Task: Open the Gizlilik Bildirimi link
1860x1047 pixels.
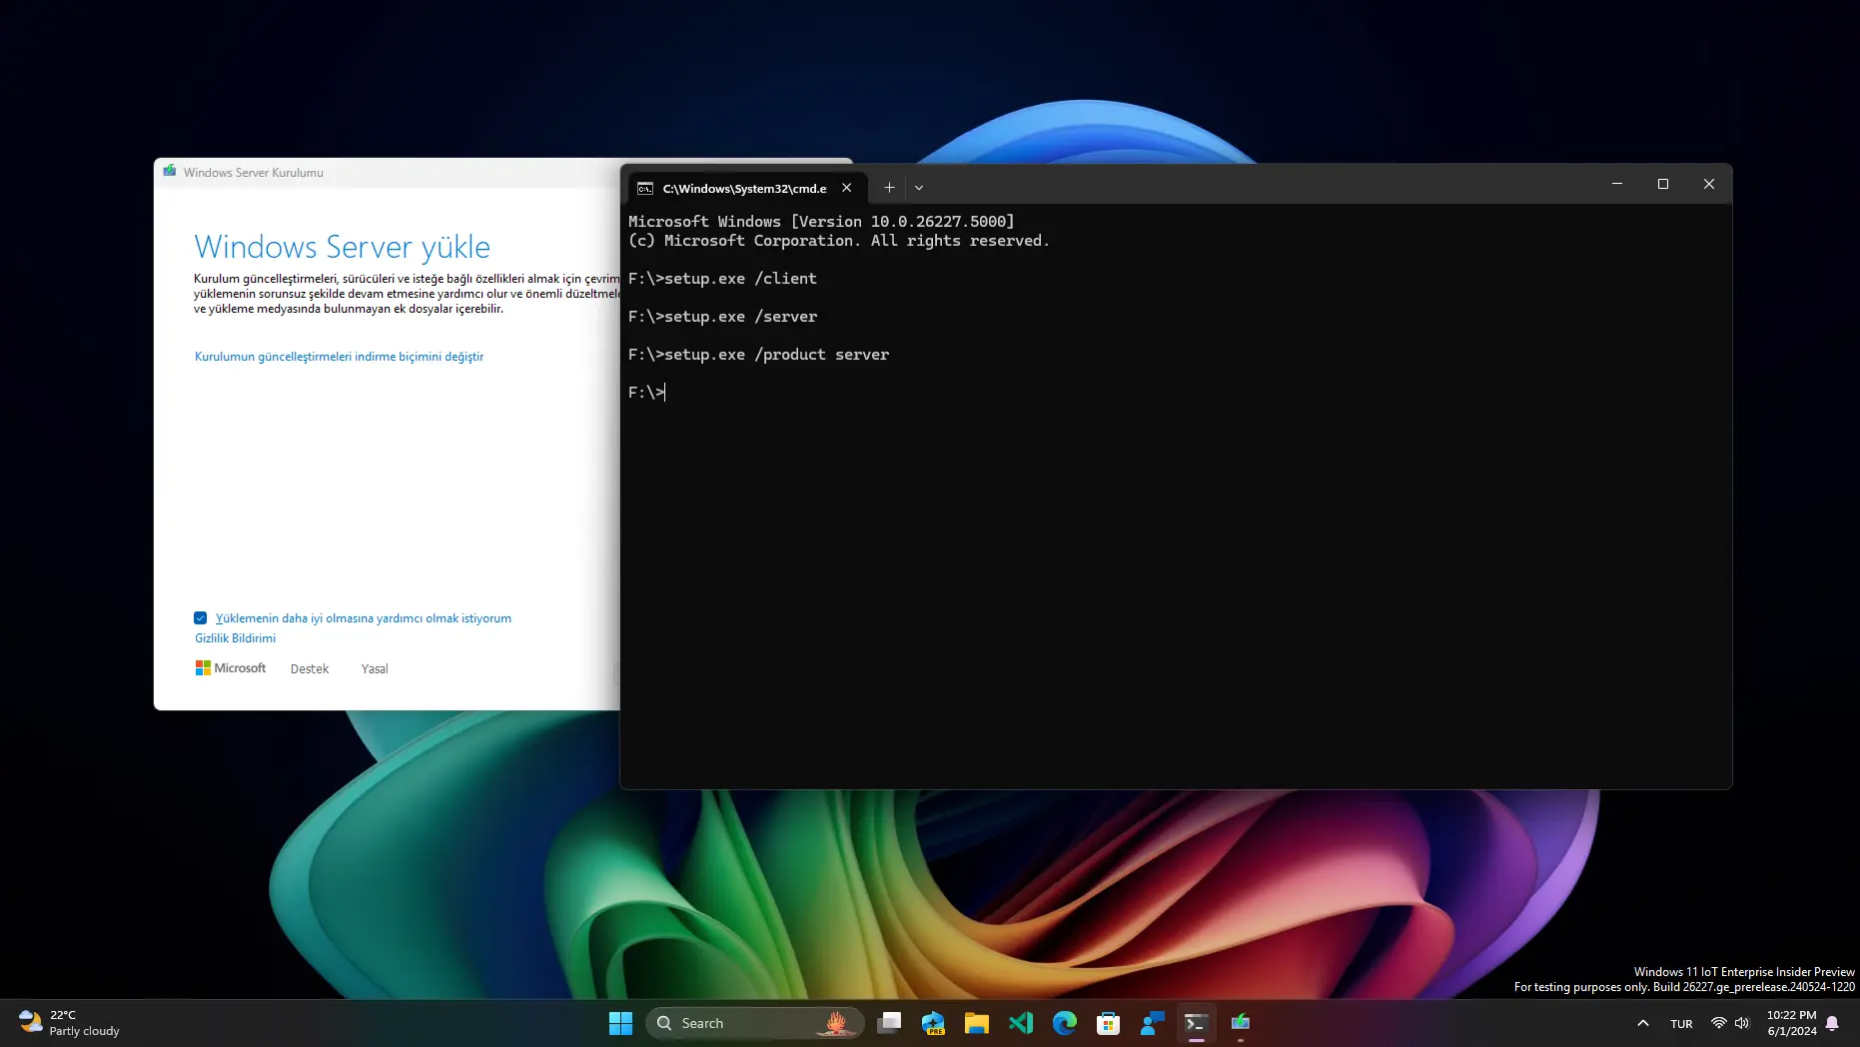Action: pyautogui.click(x=235, y=638)
